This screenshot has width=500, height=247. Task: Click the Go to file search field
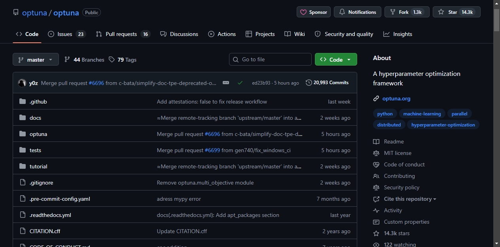pos(270,59)
